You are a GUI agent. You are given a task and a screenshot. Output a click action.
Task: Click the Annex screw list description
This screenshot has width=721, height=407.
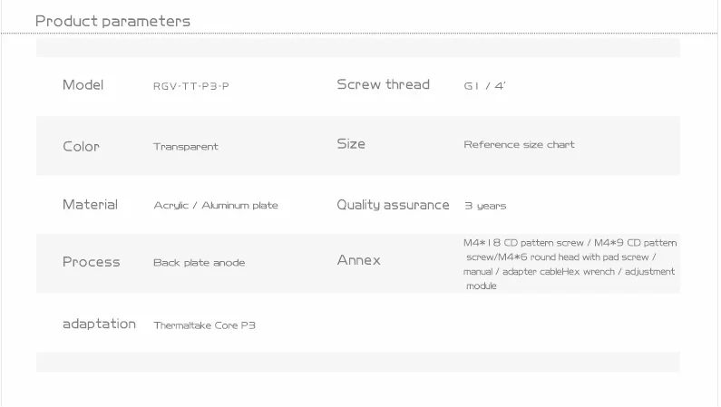(x=570, y=264)
